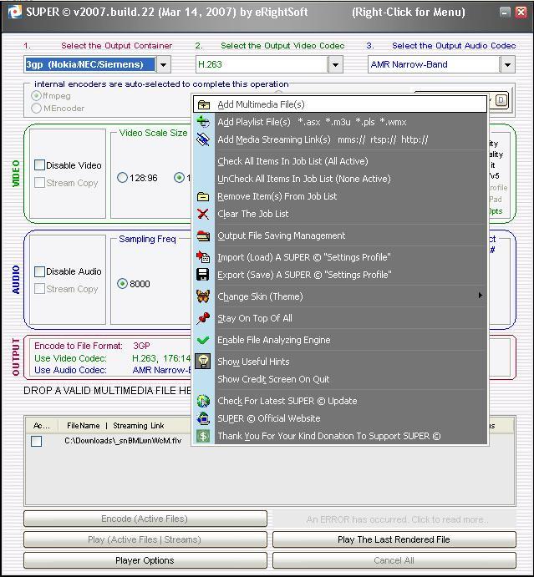Click the An ERROR has occurred message
The image size is (534, 577).
click(398, 519)
